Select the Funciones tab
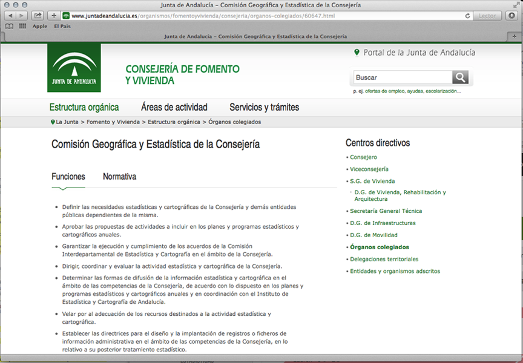Viewport: 523px width, 363px height. 68,177
